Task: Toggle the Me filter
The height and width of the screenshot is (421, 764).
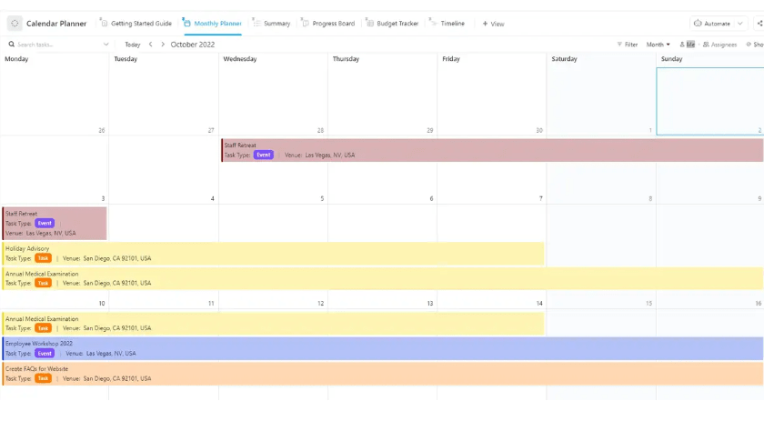Action: point(687,45)
